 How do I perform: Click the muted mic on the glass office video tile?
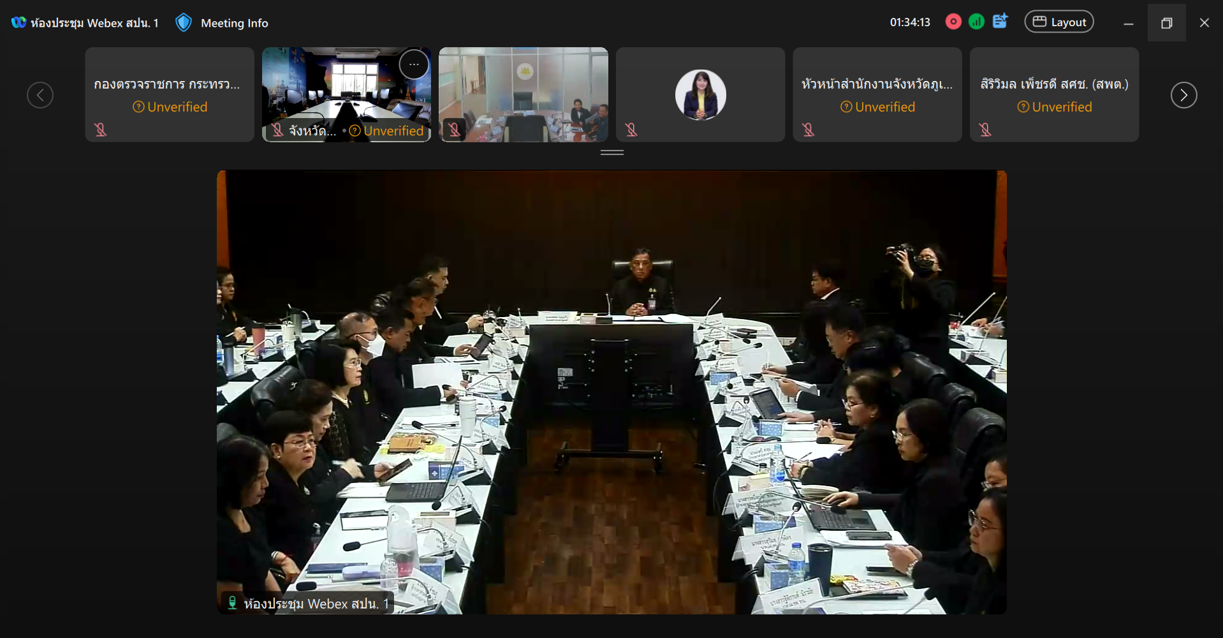pyautogui.click(x=454, y=130)
